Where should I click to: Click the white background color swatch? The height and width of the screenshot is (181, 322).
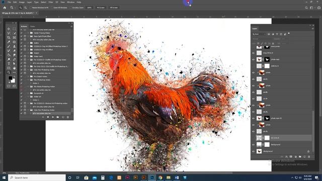point(13,80)
